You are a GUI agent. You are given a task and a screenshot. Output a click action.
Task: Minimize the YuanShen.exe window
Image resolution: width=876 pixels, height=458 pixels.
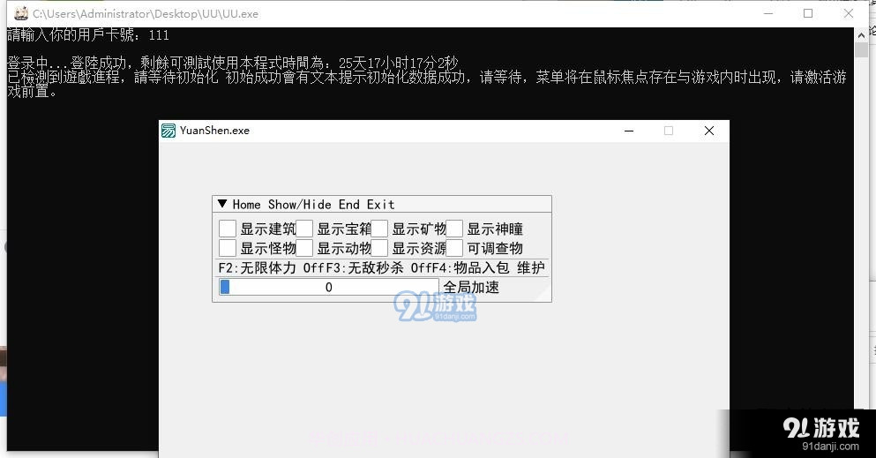tap(629, 131)
